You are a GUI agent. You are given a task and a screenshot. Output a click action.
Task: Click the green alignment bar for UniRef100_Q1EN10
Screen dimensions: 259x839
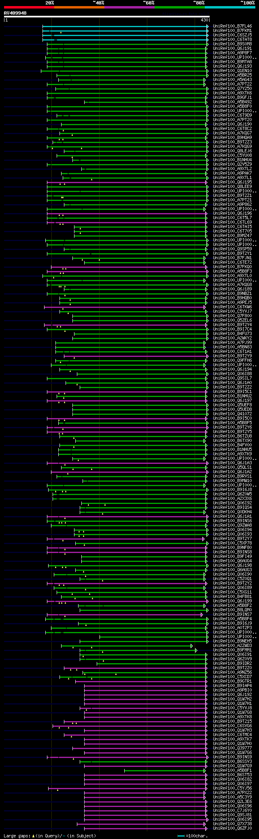point(124,71)
